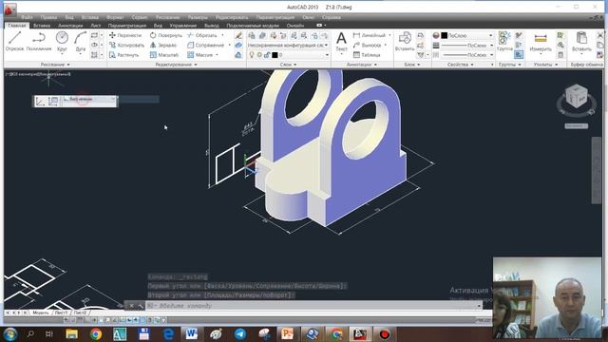
Task: Click the Масштаб (Scale) tool
Action: 164,55
